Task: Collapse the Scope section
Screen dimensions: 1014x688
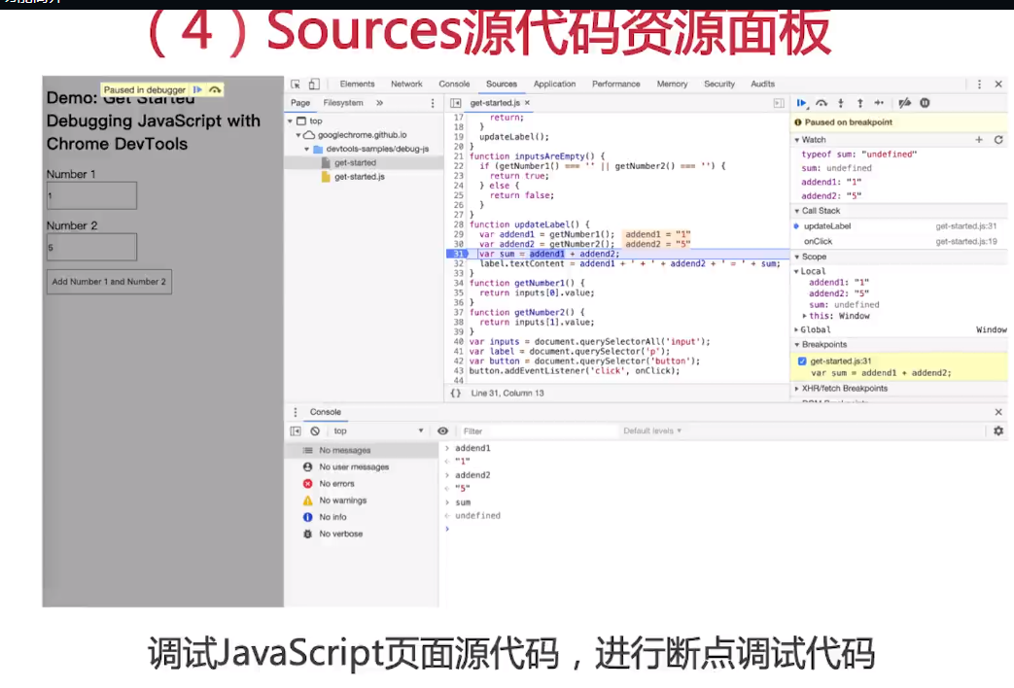Action: pyautogui.click(x=797, y=257)
